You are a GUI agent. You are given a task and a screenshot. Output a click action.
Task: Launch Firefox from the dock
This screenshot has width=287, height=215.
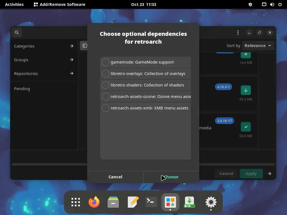94,202
